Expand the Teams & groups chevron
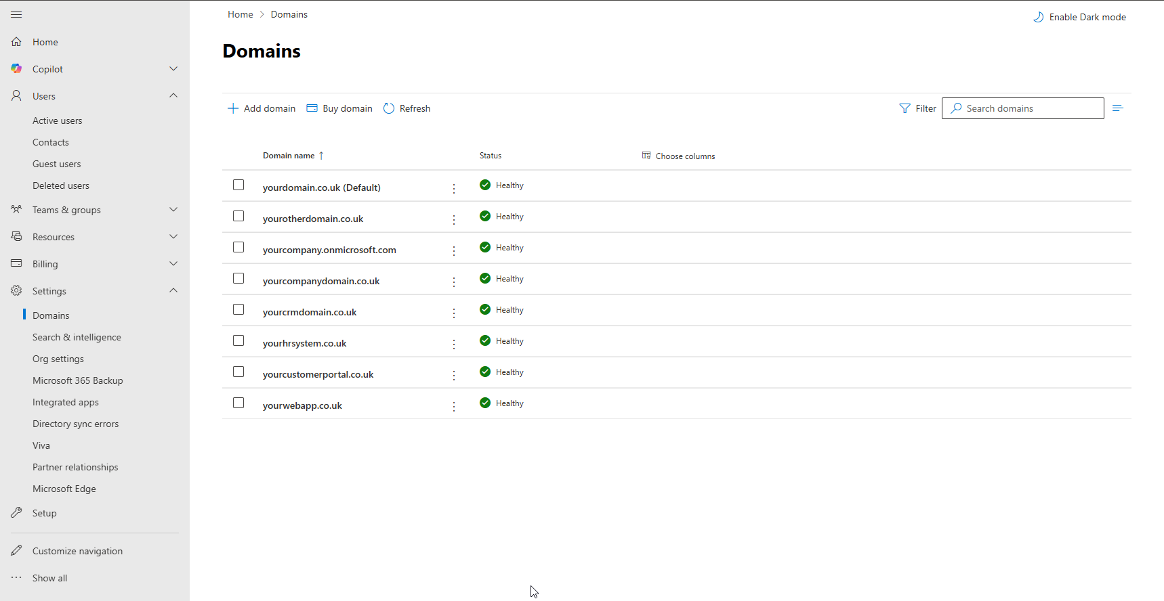Image resolution: width=1164 pixels, height=601 pixels. [173, 209]
